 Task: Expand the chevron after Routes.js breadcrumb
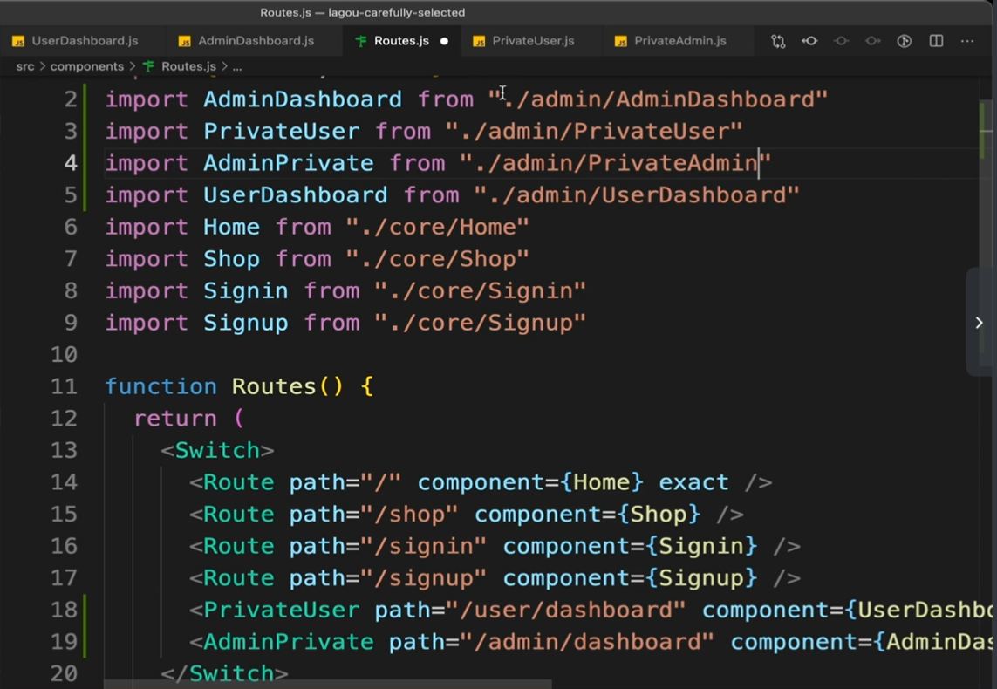tap(224, 66)
